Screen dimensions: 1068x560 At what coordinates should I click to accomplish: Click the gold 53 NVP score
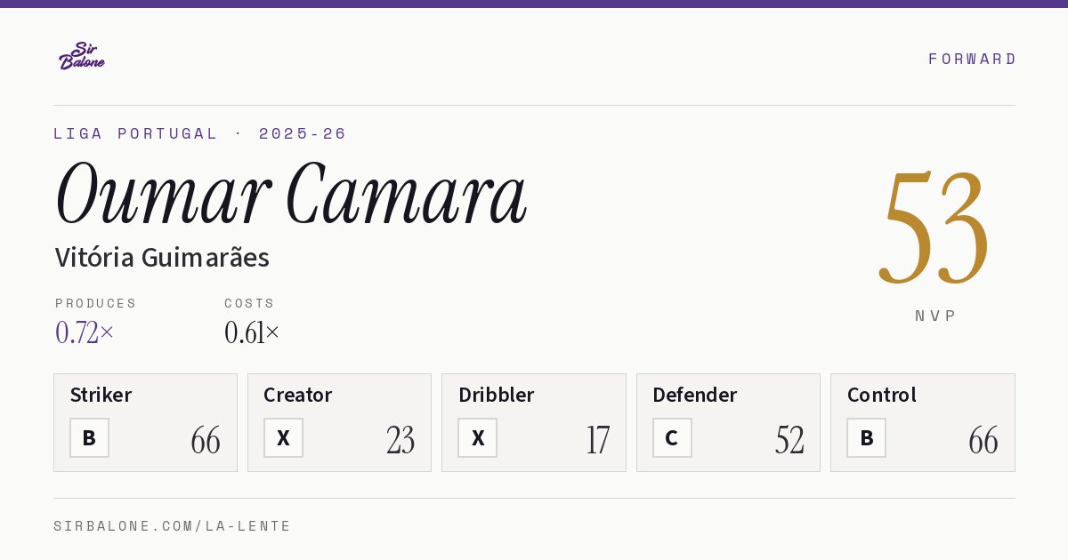[934, 228]
